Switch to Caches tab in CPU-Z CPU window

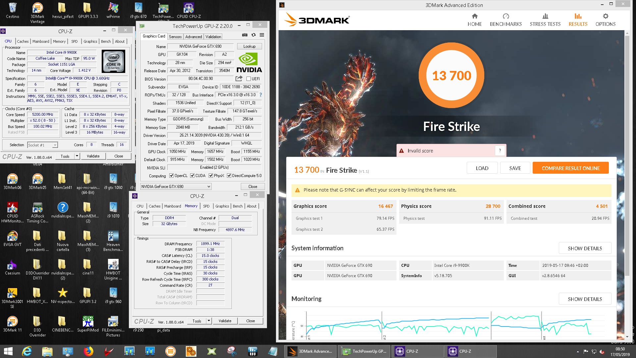click(23, 41)
